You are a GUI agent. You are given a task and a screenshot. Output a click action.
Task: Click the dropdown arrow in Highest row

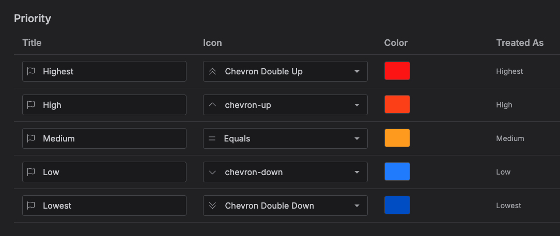[357, 71]
